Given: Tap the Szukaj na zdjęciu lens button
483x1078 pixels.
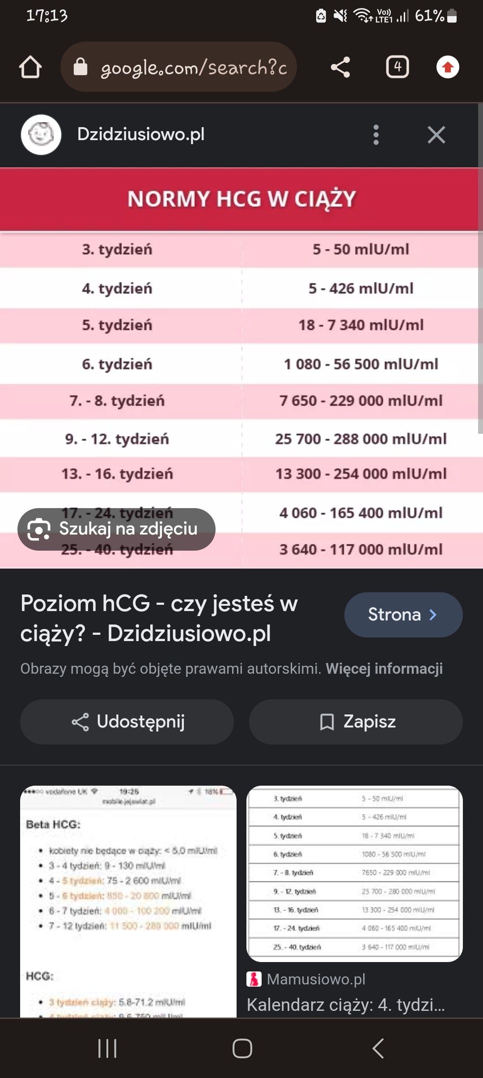Looking at the screenshot, I should [116, 529].
